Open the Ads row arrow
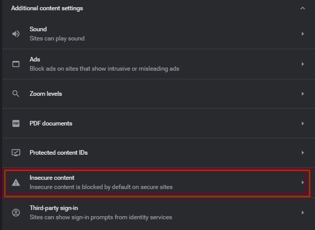Viewport: 315px width, 230px height. 303,64
